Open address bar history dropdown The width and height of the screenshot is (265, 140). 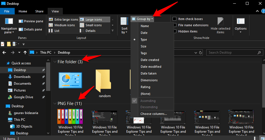tap(196, 53)
